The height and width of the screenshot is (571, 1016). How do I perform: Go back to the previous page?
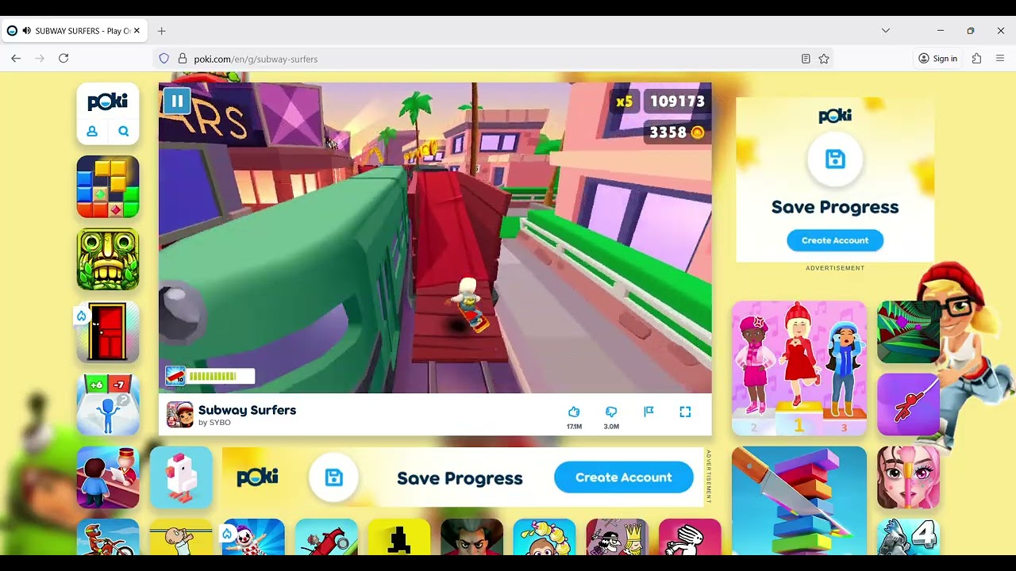(16, 59)
